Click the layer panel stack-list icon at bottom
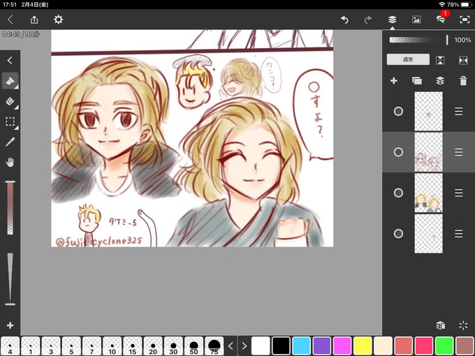Screen dimensions: 475x356 (441, 325)
